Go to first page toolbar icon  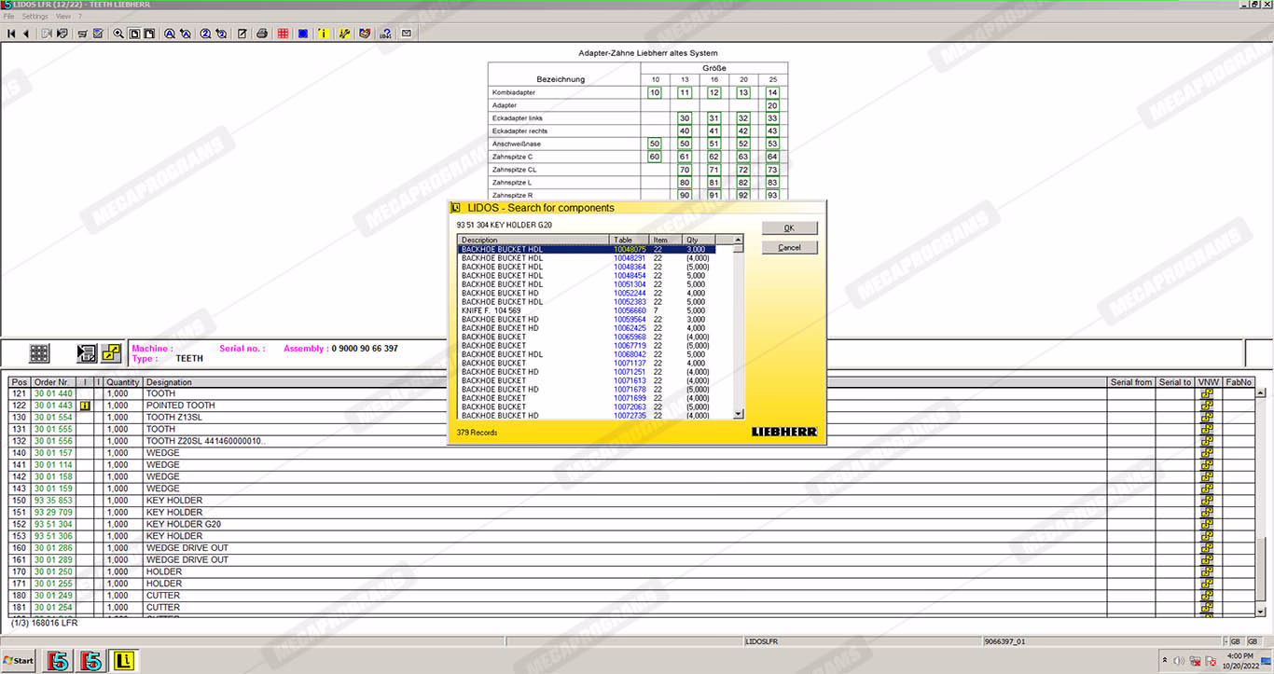pos(11,34)
